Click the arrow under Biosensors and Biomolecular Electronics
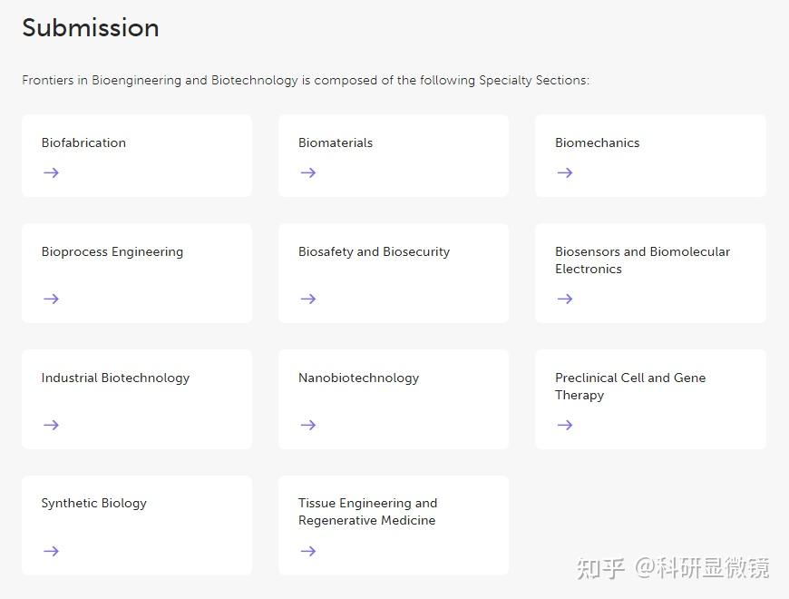 tap(565, 299)
